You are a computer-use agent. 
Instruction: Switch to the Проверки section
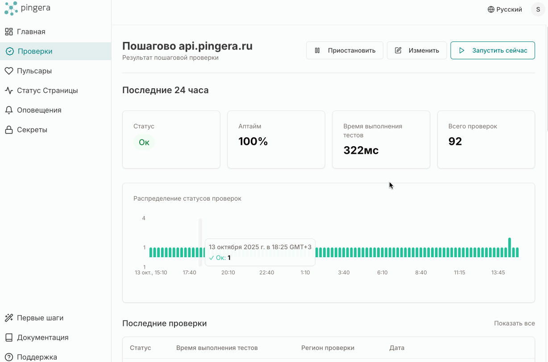[36, 51]
